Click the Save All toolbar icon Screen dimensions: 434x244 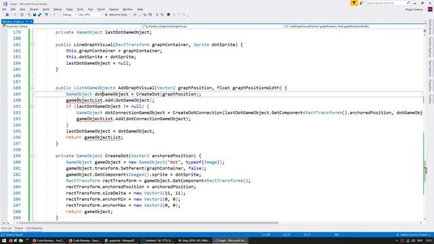pos(39,15)
